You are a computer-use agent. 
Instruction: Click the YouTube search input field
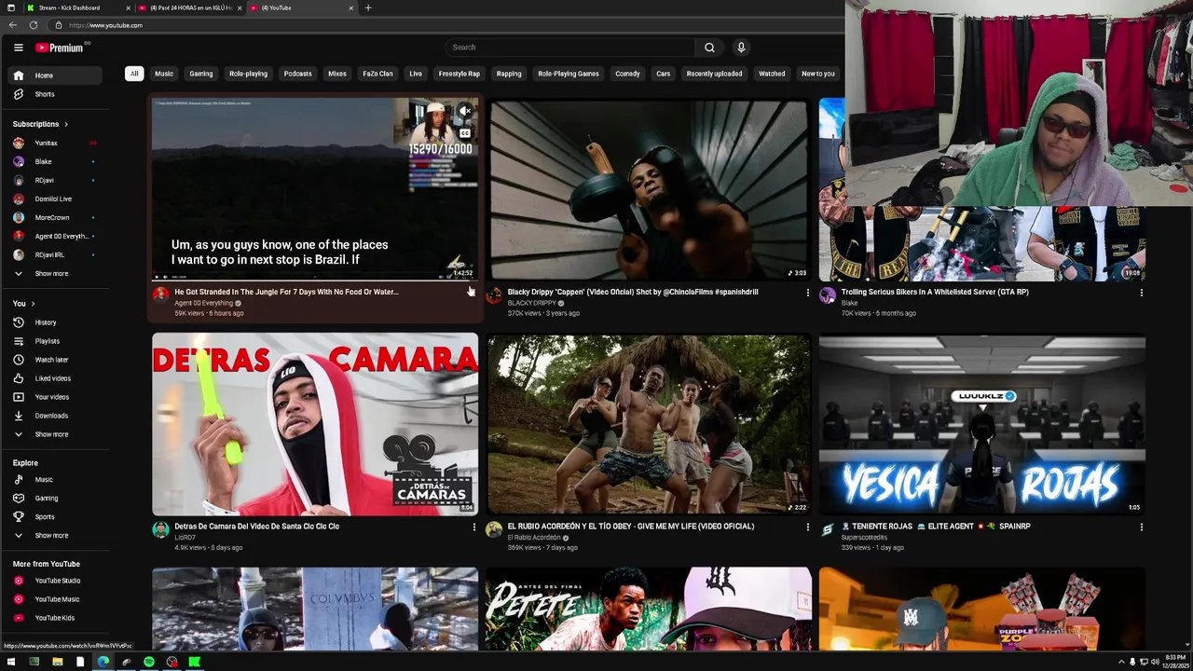(x=570, y=48)
